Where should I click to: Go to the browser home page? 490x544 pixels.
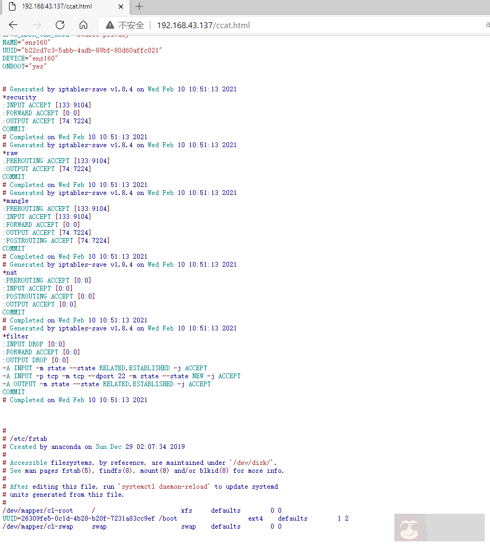[83, 25]
